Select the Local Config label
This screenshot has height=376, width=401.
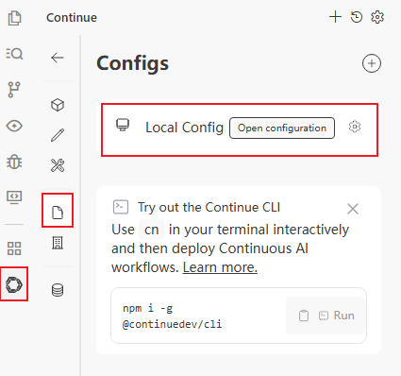coord(184,128)
